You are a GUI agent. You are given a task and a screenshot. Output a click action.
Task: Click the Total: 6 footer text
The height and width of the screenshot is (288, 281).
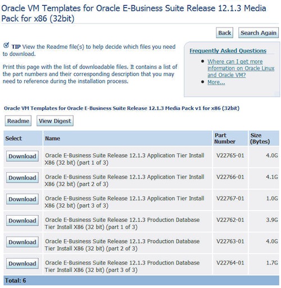tap(15, 281)
